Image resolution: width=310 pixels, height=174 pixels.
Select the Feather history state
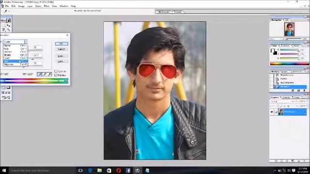[x=290, y=79]
